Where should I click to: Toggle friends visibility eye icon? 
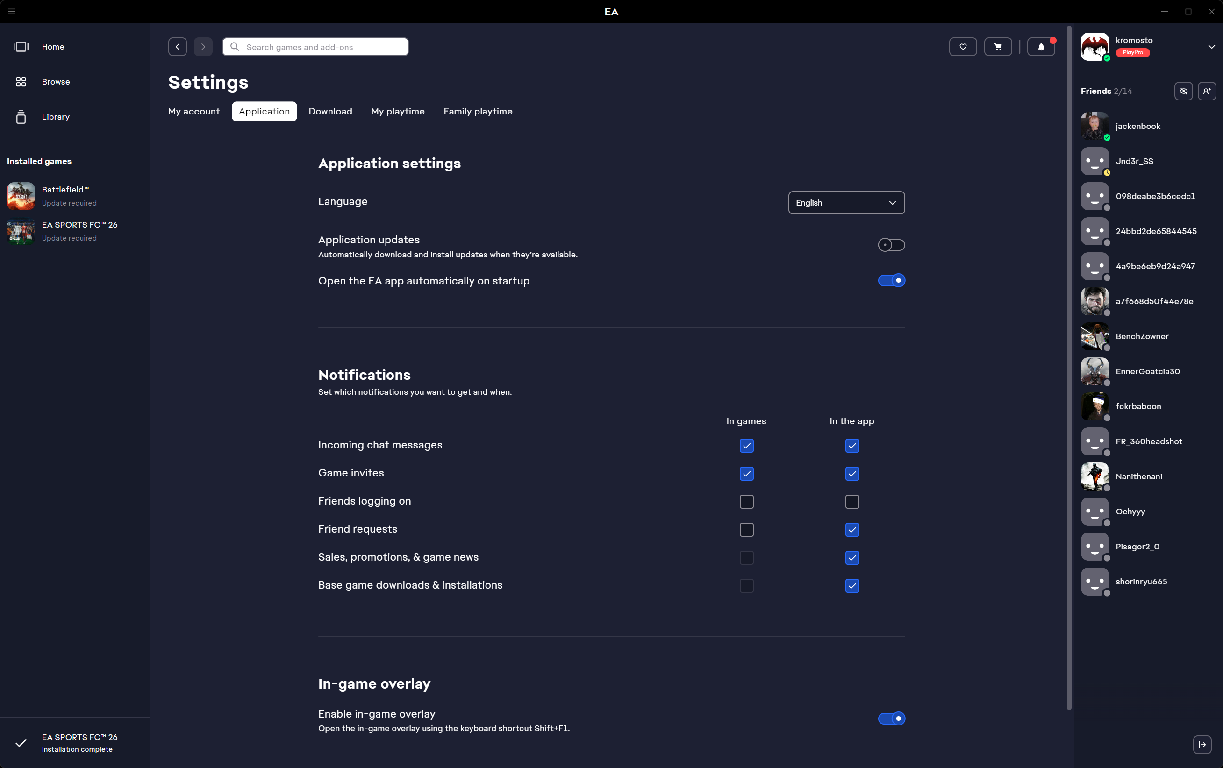pos(1183,92)
